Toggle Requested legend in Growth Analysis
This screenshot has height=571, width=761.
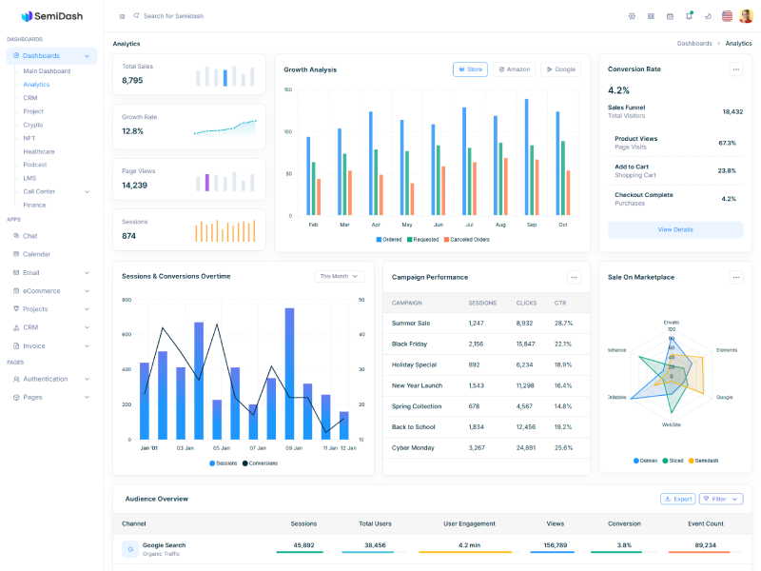coord(422,240)
